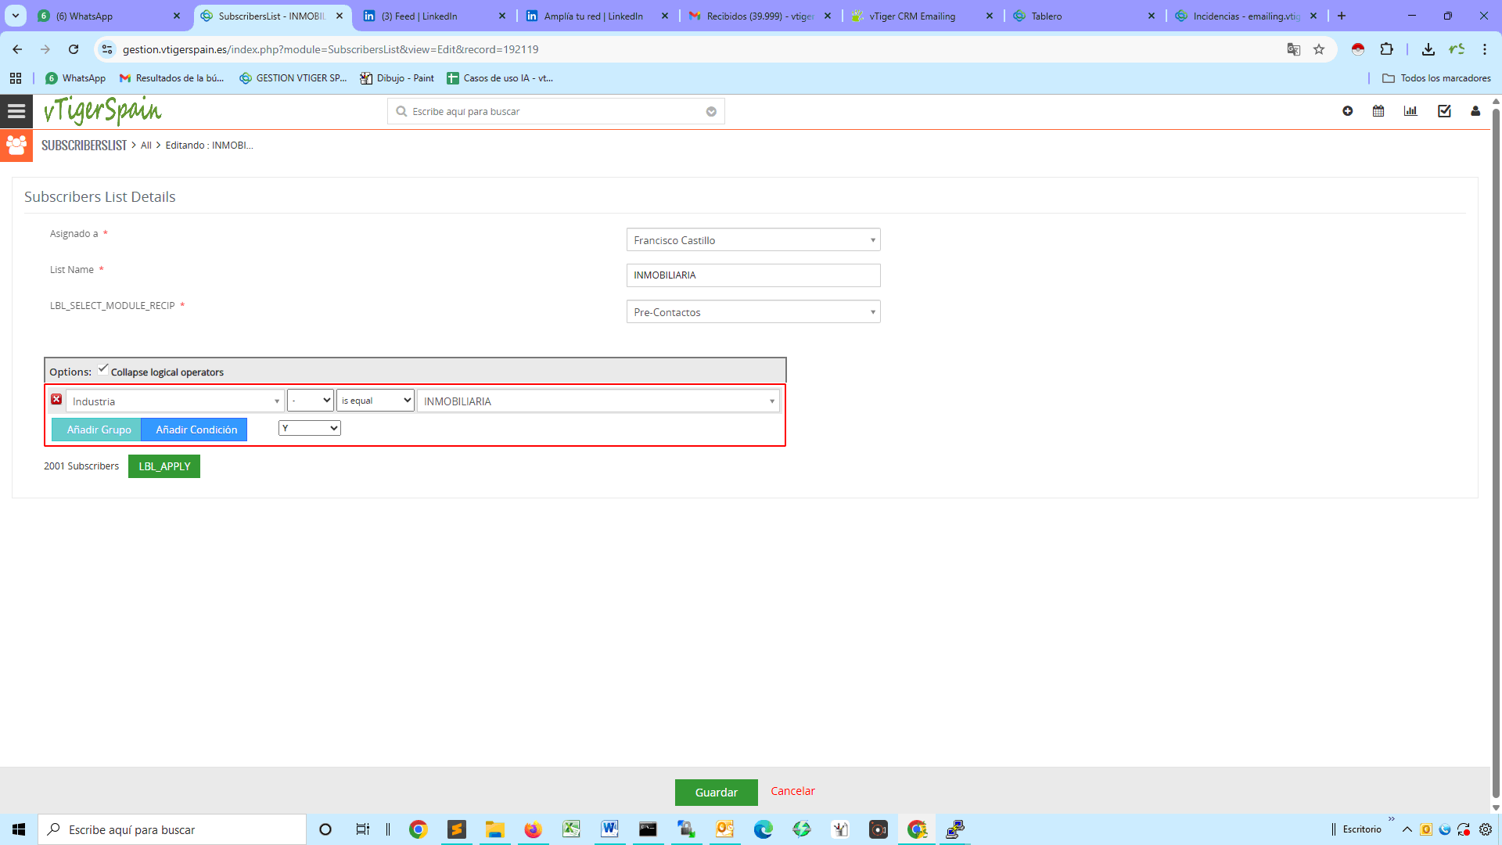Click the tasks checkmark icon in the header
Viewport: 1502px width, 845px height.
tap(1443, 111)
